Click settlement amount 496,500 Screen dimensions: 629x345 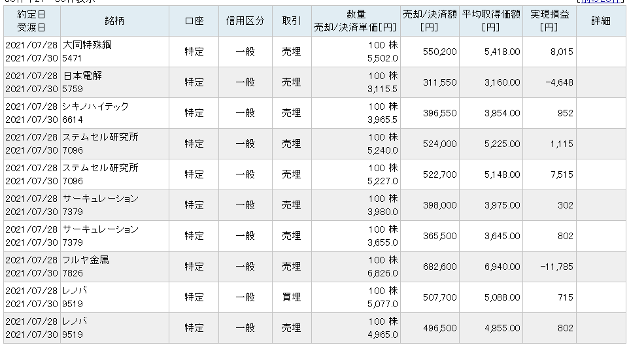439,328
